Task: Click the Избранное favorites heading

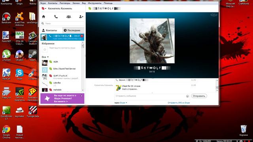Action: point(48,44)
